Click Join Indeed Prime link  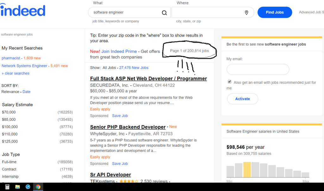pyautogui.click(x=119, y=51)
